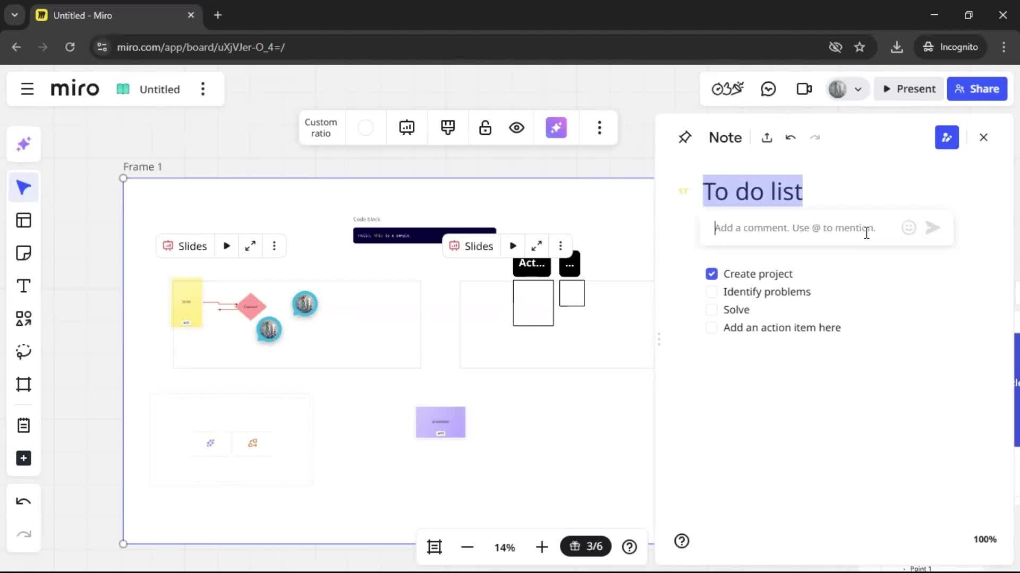
Task: Select the Pen drawing tool
Action: pos(23,352)
